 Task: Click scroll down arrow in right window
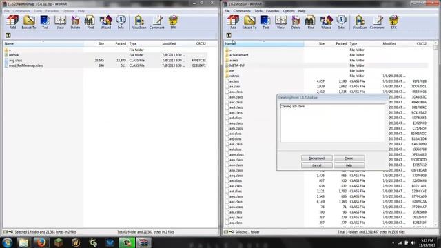[435, 225]
